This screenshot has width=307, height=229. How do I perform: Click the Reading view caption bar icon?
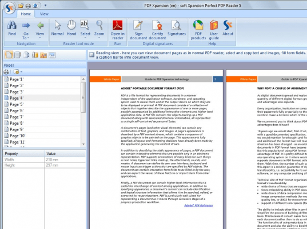91,55
